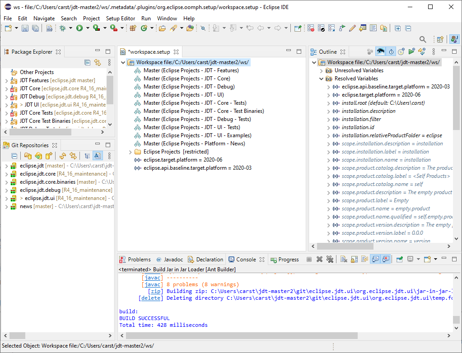Click the New Java Class icon
This screenshot has width=462, height=353.
[144, 28]
